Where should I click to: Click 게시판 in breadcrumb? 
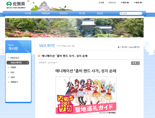click(124, 47)
